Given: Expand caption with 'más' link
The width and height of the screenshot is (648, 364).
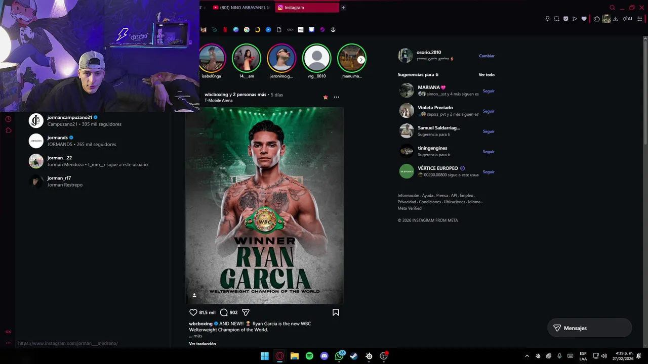Looking at the screenshot, I should [197, 336].
